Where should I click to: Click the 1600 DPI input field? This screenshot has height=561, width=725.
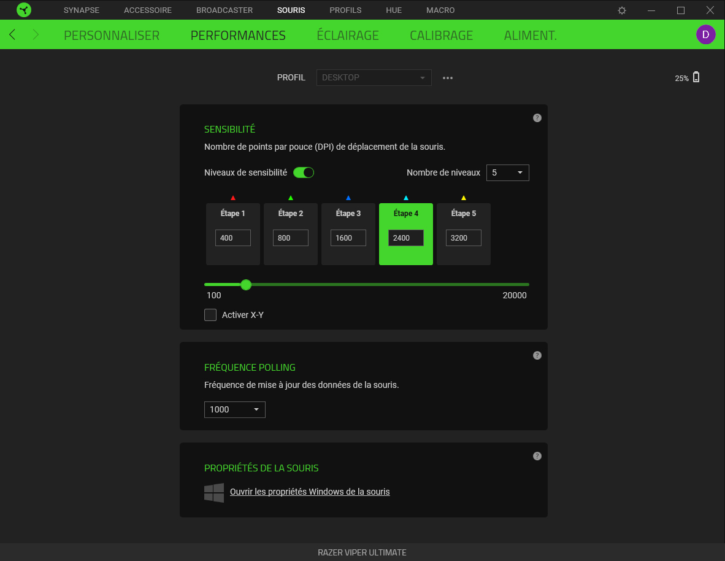(348, 238)
